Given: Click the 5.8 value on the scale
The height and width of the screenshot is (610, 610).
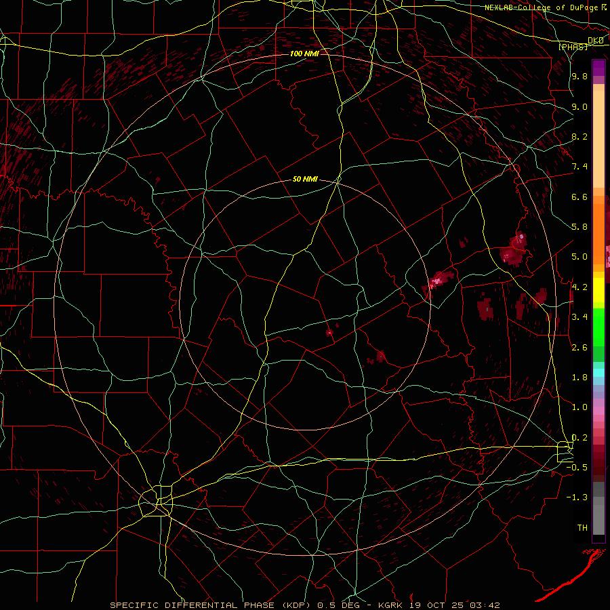Looking at the screenshot, I should 579,227.
